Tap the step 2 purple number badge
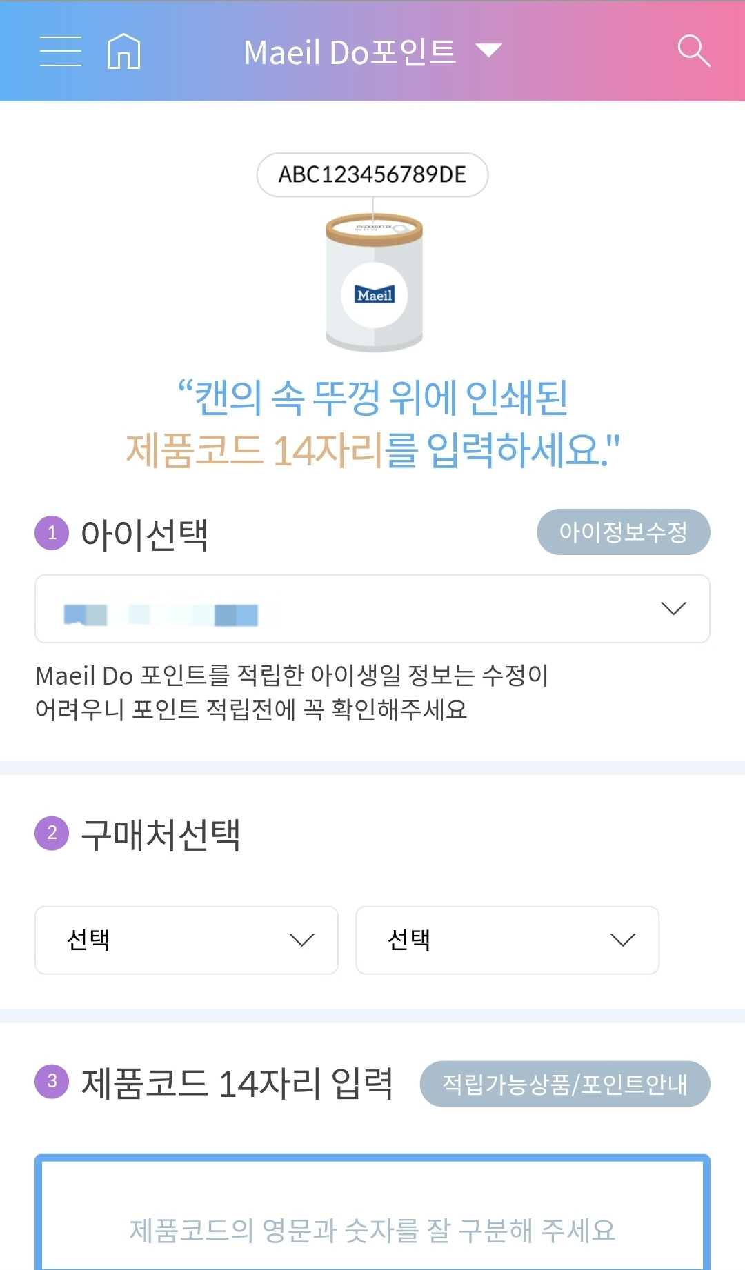The image size is (745, 1270). point(52,834)
